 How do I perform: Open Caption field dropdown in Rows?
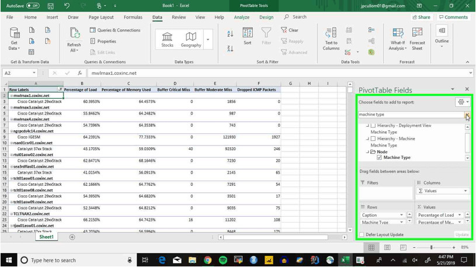pyautogui.click(x=401, y=215)
